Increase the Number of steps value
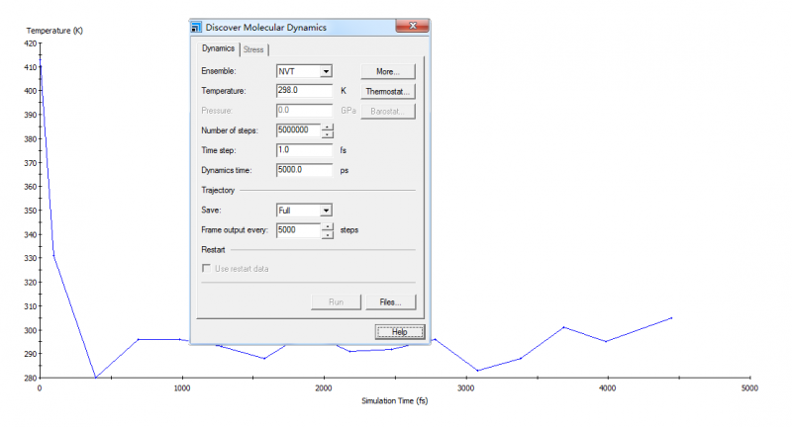Image resolution: width=792 pixels, height=427 pixels. pyautogui.click(x=328, y=128)
